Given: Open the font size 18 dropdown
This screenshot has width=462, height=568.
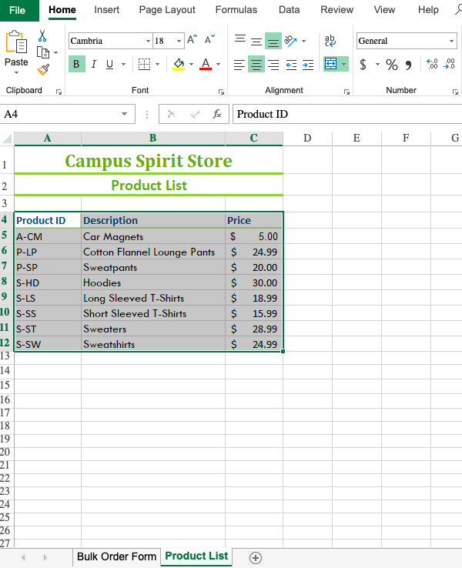Looking at the screenshot, I should [x=179, y=41].
